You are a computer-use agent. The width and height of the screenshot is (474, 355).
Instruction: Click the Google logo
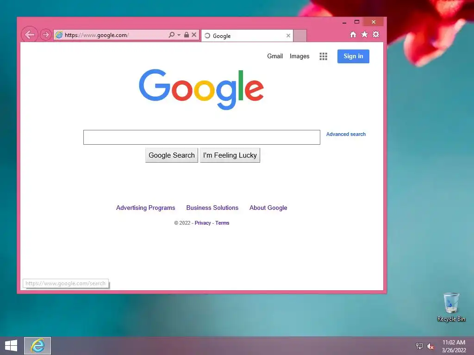(x=201, y=89)
